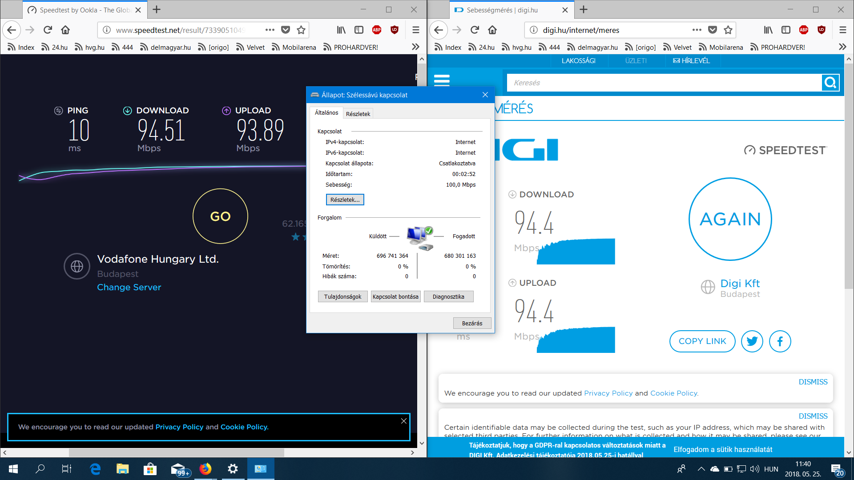The image size is (854, 480).
Task: Select the Általános tab in status dialog
Action: 326,113
